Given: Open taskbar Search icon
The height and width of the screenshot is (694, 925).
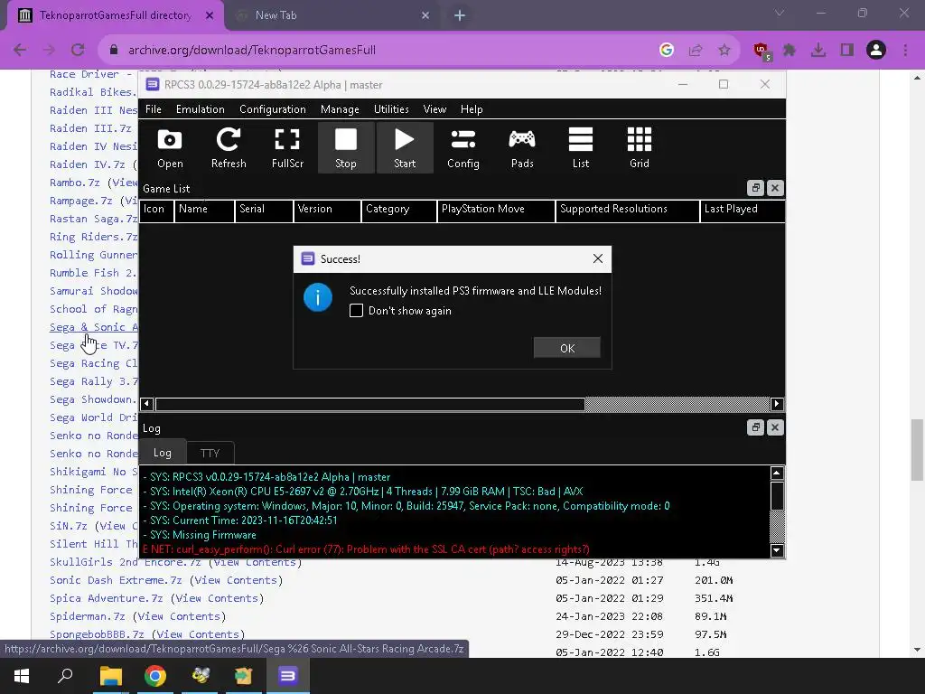Looking at the screenshot, I should click(65, 676).
